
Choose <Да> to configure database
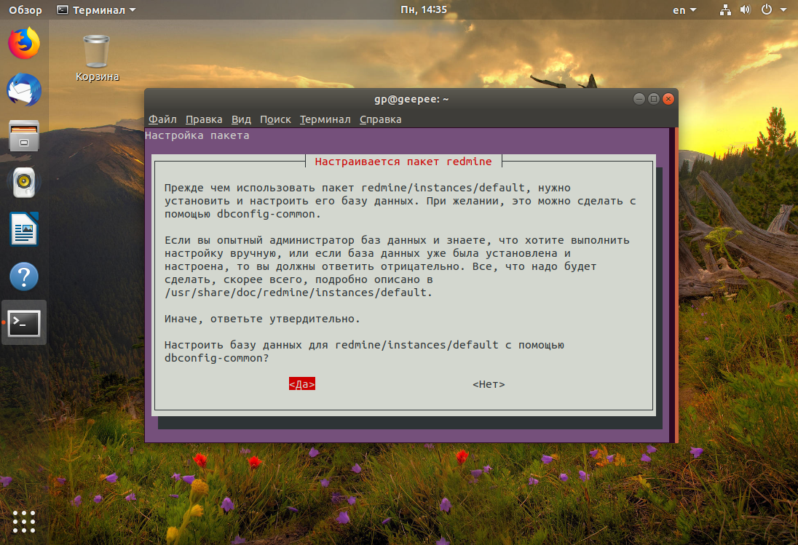tap(301, 384)
